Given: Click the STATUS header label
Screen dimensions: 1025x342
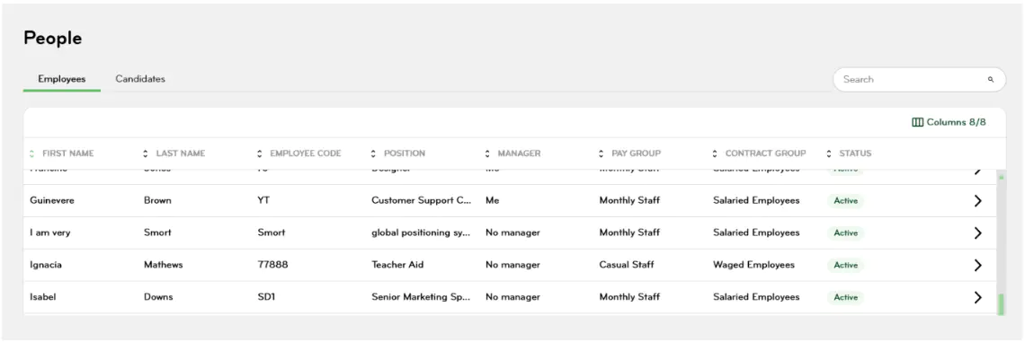Looking at the screenshot, I should [x=855, y=153].
